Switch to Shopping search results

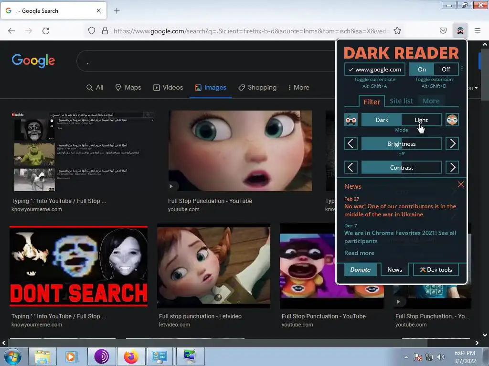pyautogui.click(x=257, y=88)
